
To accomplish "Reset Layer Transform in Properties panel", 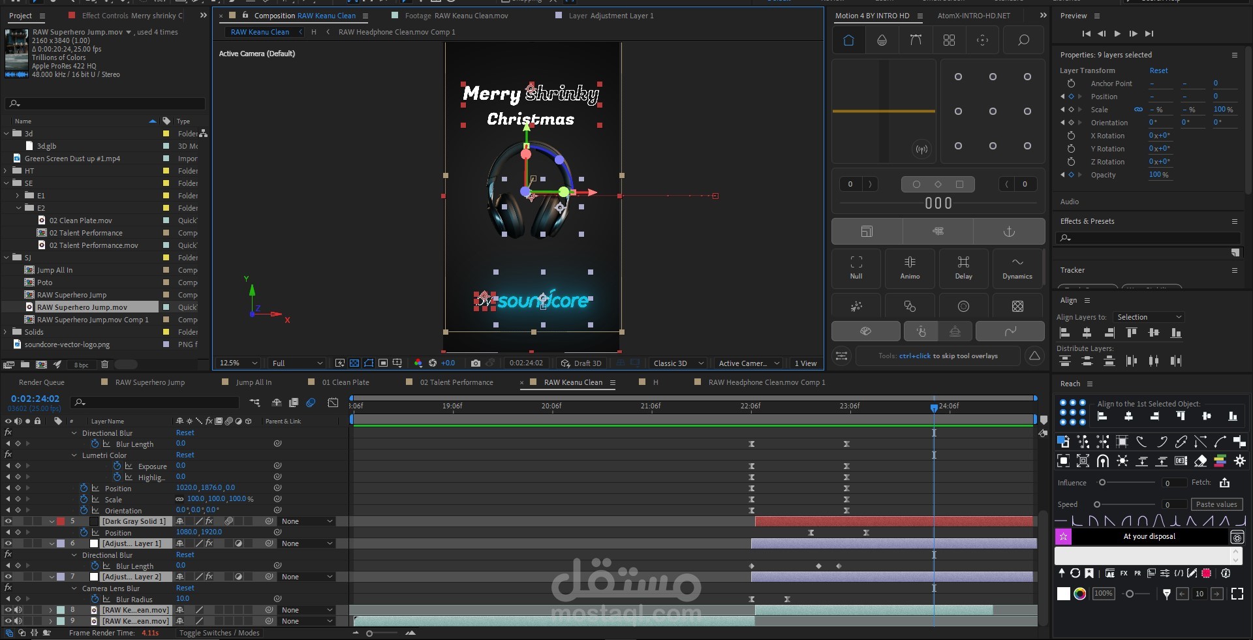I will [1158, 70].
